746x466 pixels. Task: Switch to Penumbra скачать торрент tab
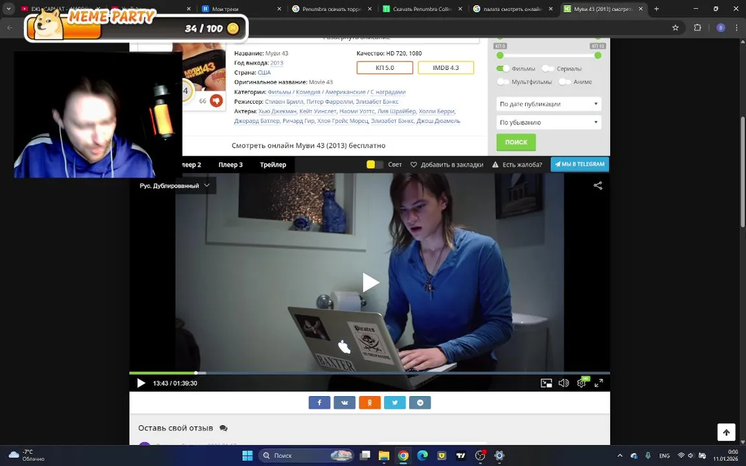coord(332,8)
